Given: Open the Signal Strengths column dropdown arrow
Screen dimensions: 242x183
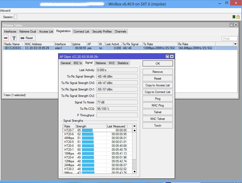Looking at the screenshot, I should coord(134,126).
